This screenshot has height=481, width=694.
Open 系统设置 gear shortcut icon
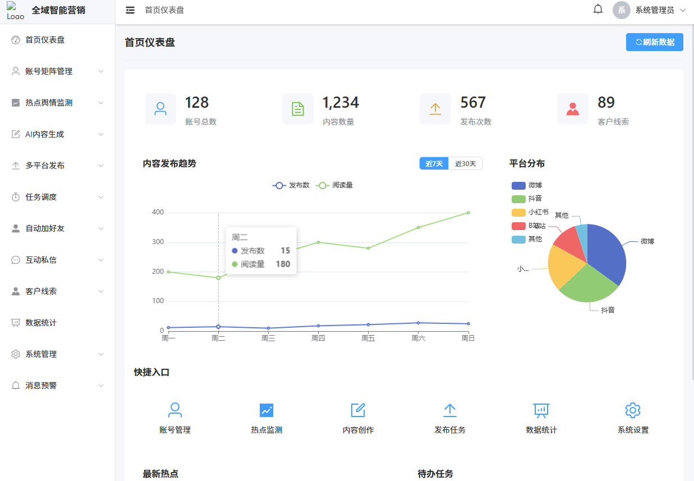(x=633, y=410)
